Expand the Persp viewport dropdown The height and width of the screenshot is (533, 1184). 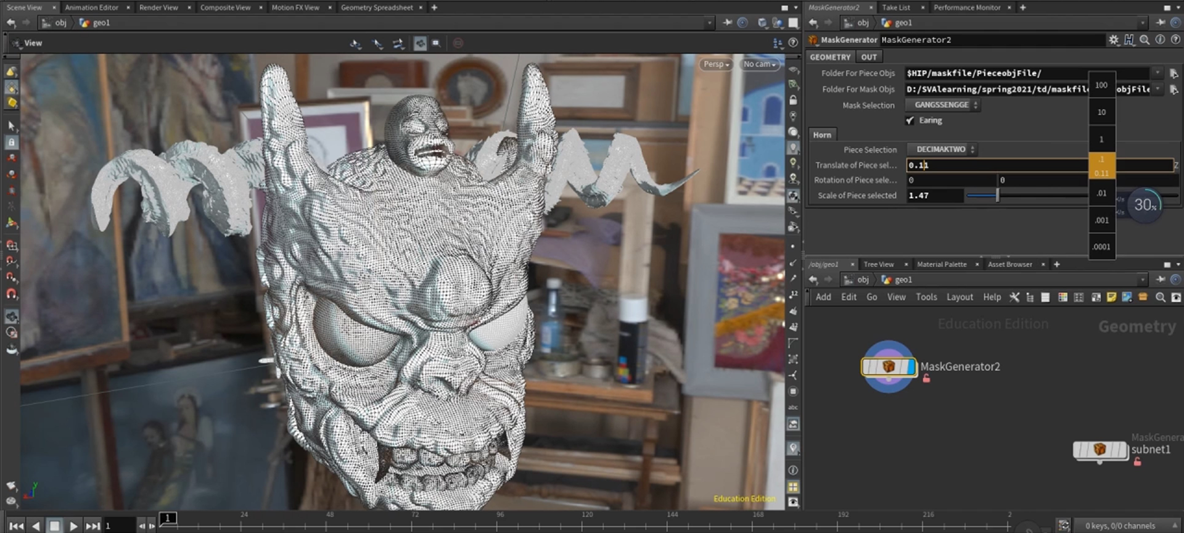click(715, 64)
